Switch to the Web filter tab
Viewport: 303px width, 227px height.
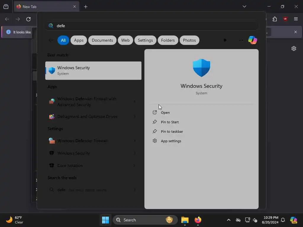point(125,40)
